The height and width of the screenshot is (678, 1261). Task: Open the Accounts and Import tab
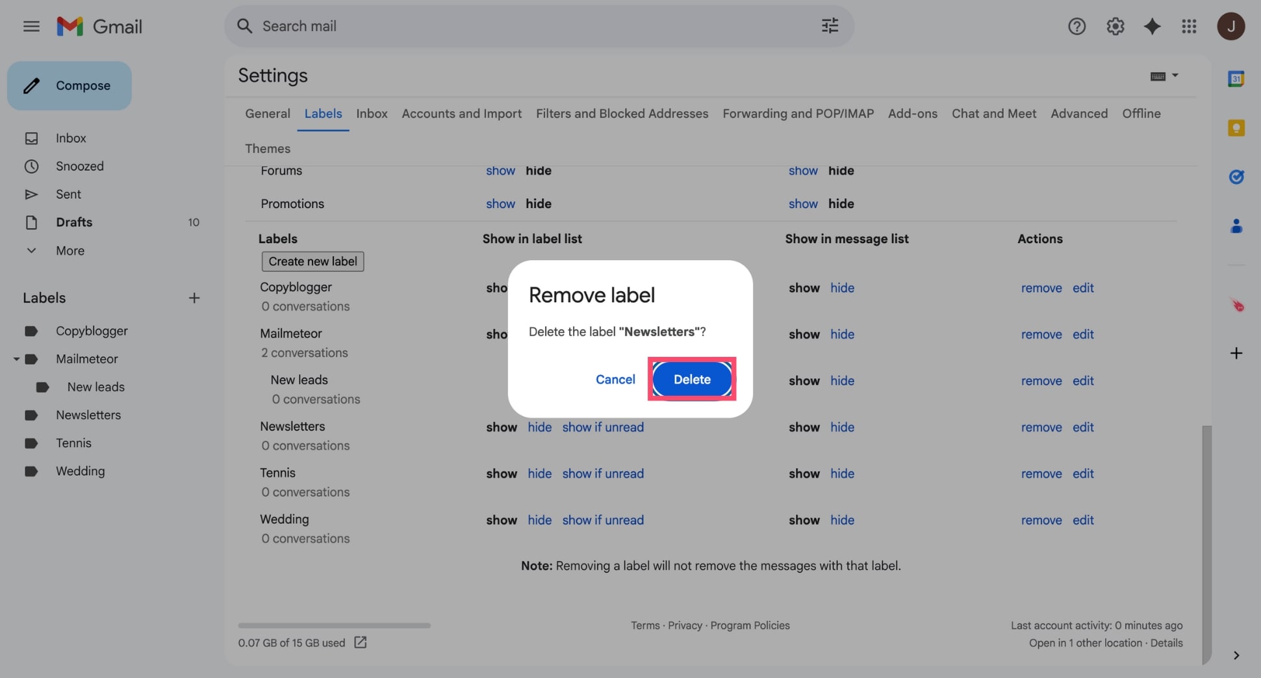pos(461,114)
